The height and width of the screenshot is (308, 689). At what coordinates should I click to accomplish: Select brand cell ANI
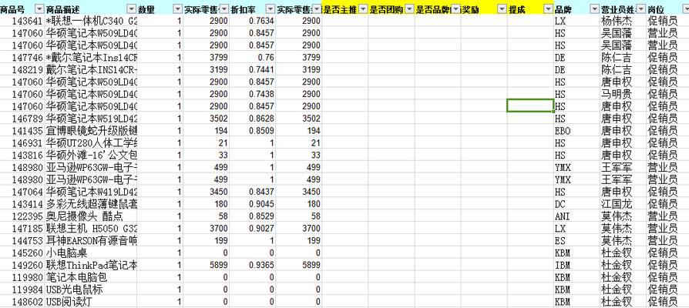click(x=576, y=216)
